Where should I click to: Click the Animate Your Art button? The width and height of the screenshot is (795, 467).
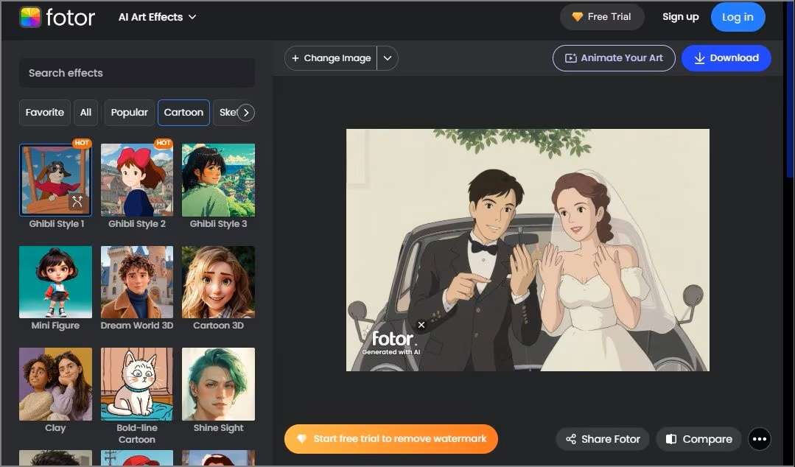click(x=614, y=57)
